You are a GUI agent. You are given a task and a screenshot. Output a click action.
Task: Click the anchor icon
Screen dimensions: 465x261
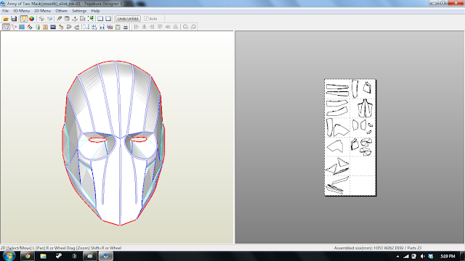[x=75, y=19]
